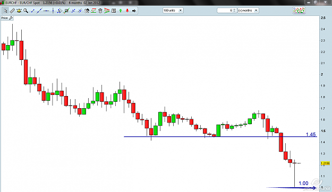Insert a black right arrow marker
332x192 pixels.
point(134,11)
